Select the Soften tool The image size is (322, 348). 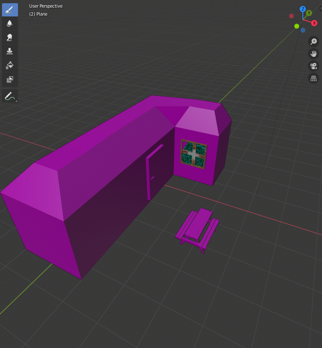10,24
